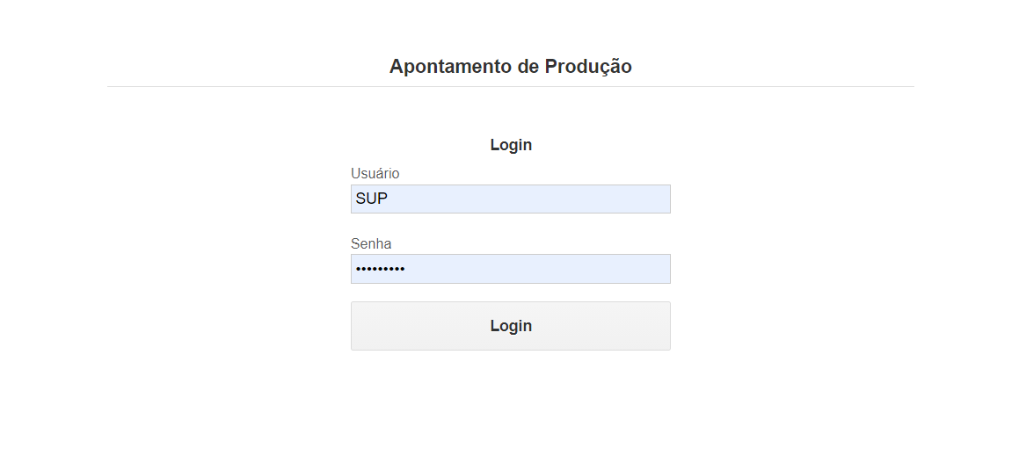Click the "Usuário" field label
The image size is (1019, 456).
click(x=375, y=173)
